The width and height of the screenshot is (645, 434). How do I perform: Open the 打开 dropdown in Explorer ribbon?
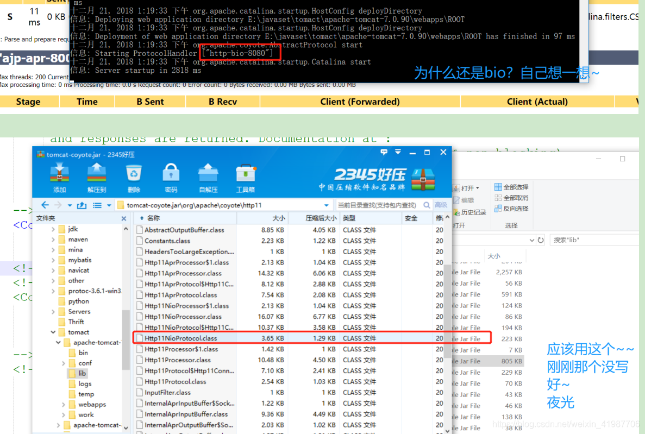[x=477, y=188]
